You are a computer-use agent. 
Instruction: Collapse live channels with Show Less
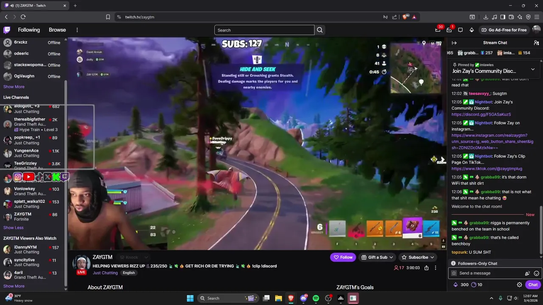click(x=14, y=228)
